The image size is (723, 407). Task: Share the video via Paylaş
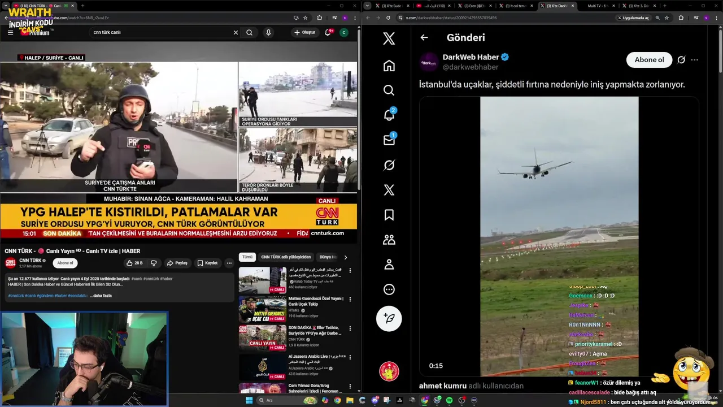pyautogui.click(x=177, y=263)
